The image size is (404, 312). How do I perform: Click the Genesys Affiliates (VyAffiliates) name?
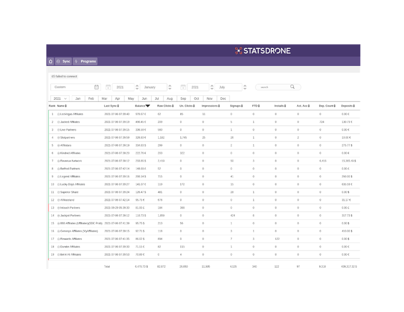pyautogui.click(x=79, y=231)
